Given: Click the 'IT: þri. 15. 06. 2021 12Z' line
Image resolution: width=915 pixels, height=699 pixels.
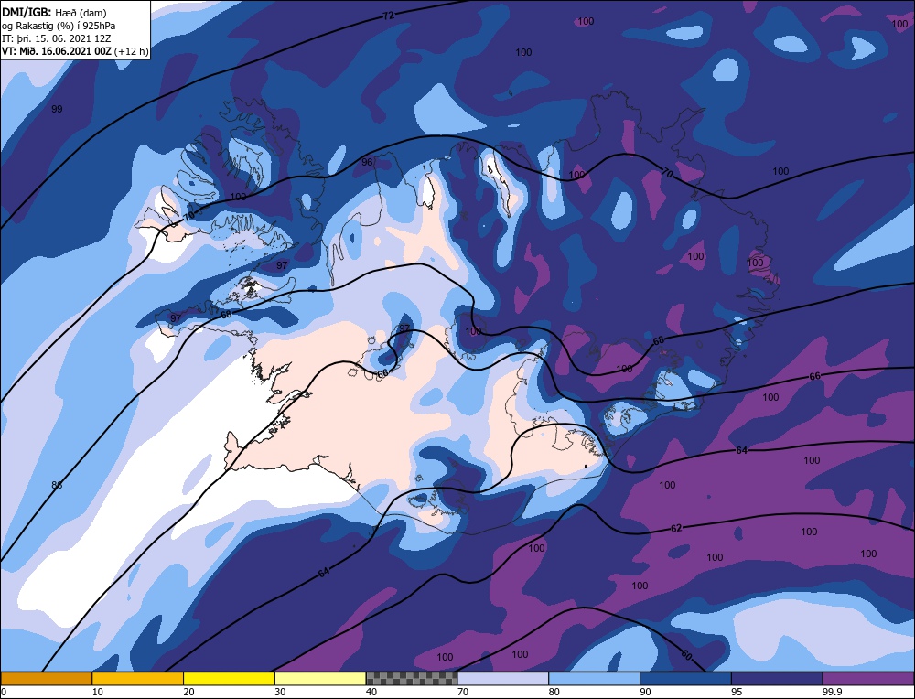Looking at the screenshot, I should (x=56, y=38).
